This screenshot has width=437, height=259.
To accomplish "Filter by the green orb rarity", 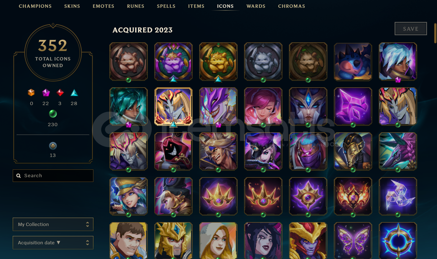I will click(x=53, y=114).
